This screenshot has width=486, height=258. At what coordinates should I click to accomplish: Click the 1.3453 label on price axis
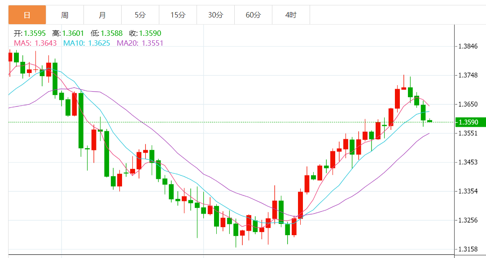[468, 162]
